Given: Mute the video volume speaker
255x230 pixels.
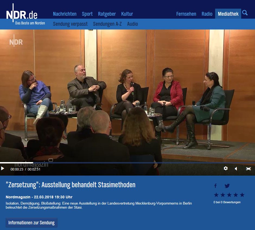Looking at the screenshot, I should pyautogui.click(x=236, y=169).
